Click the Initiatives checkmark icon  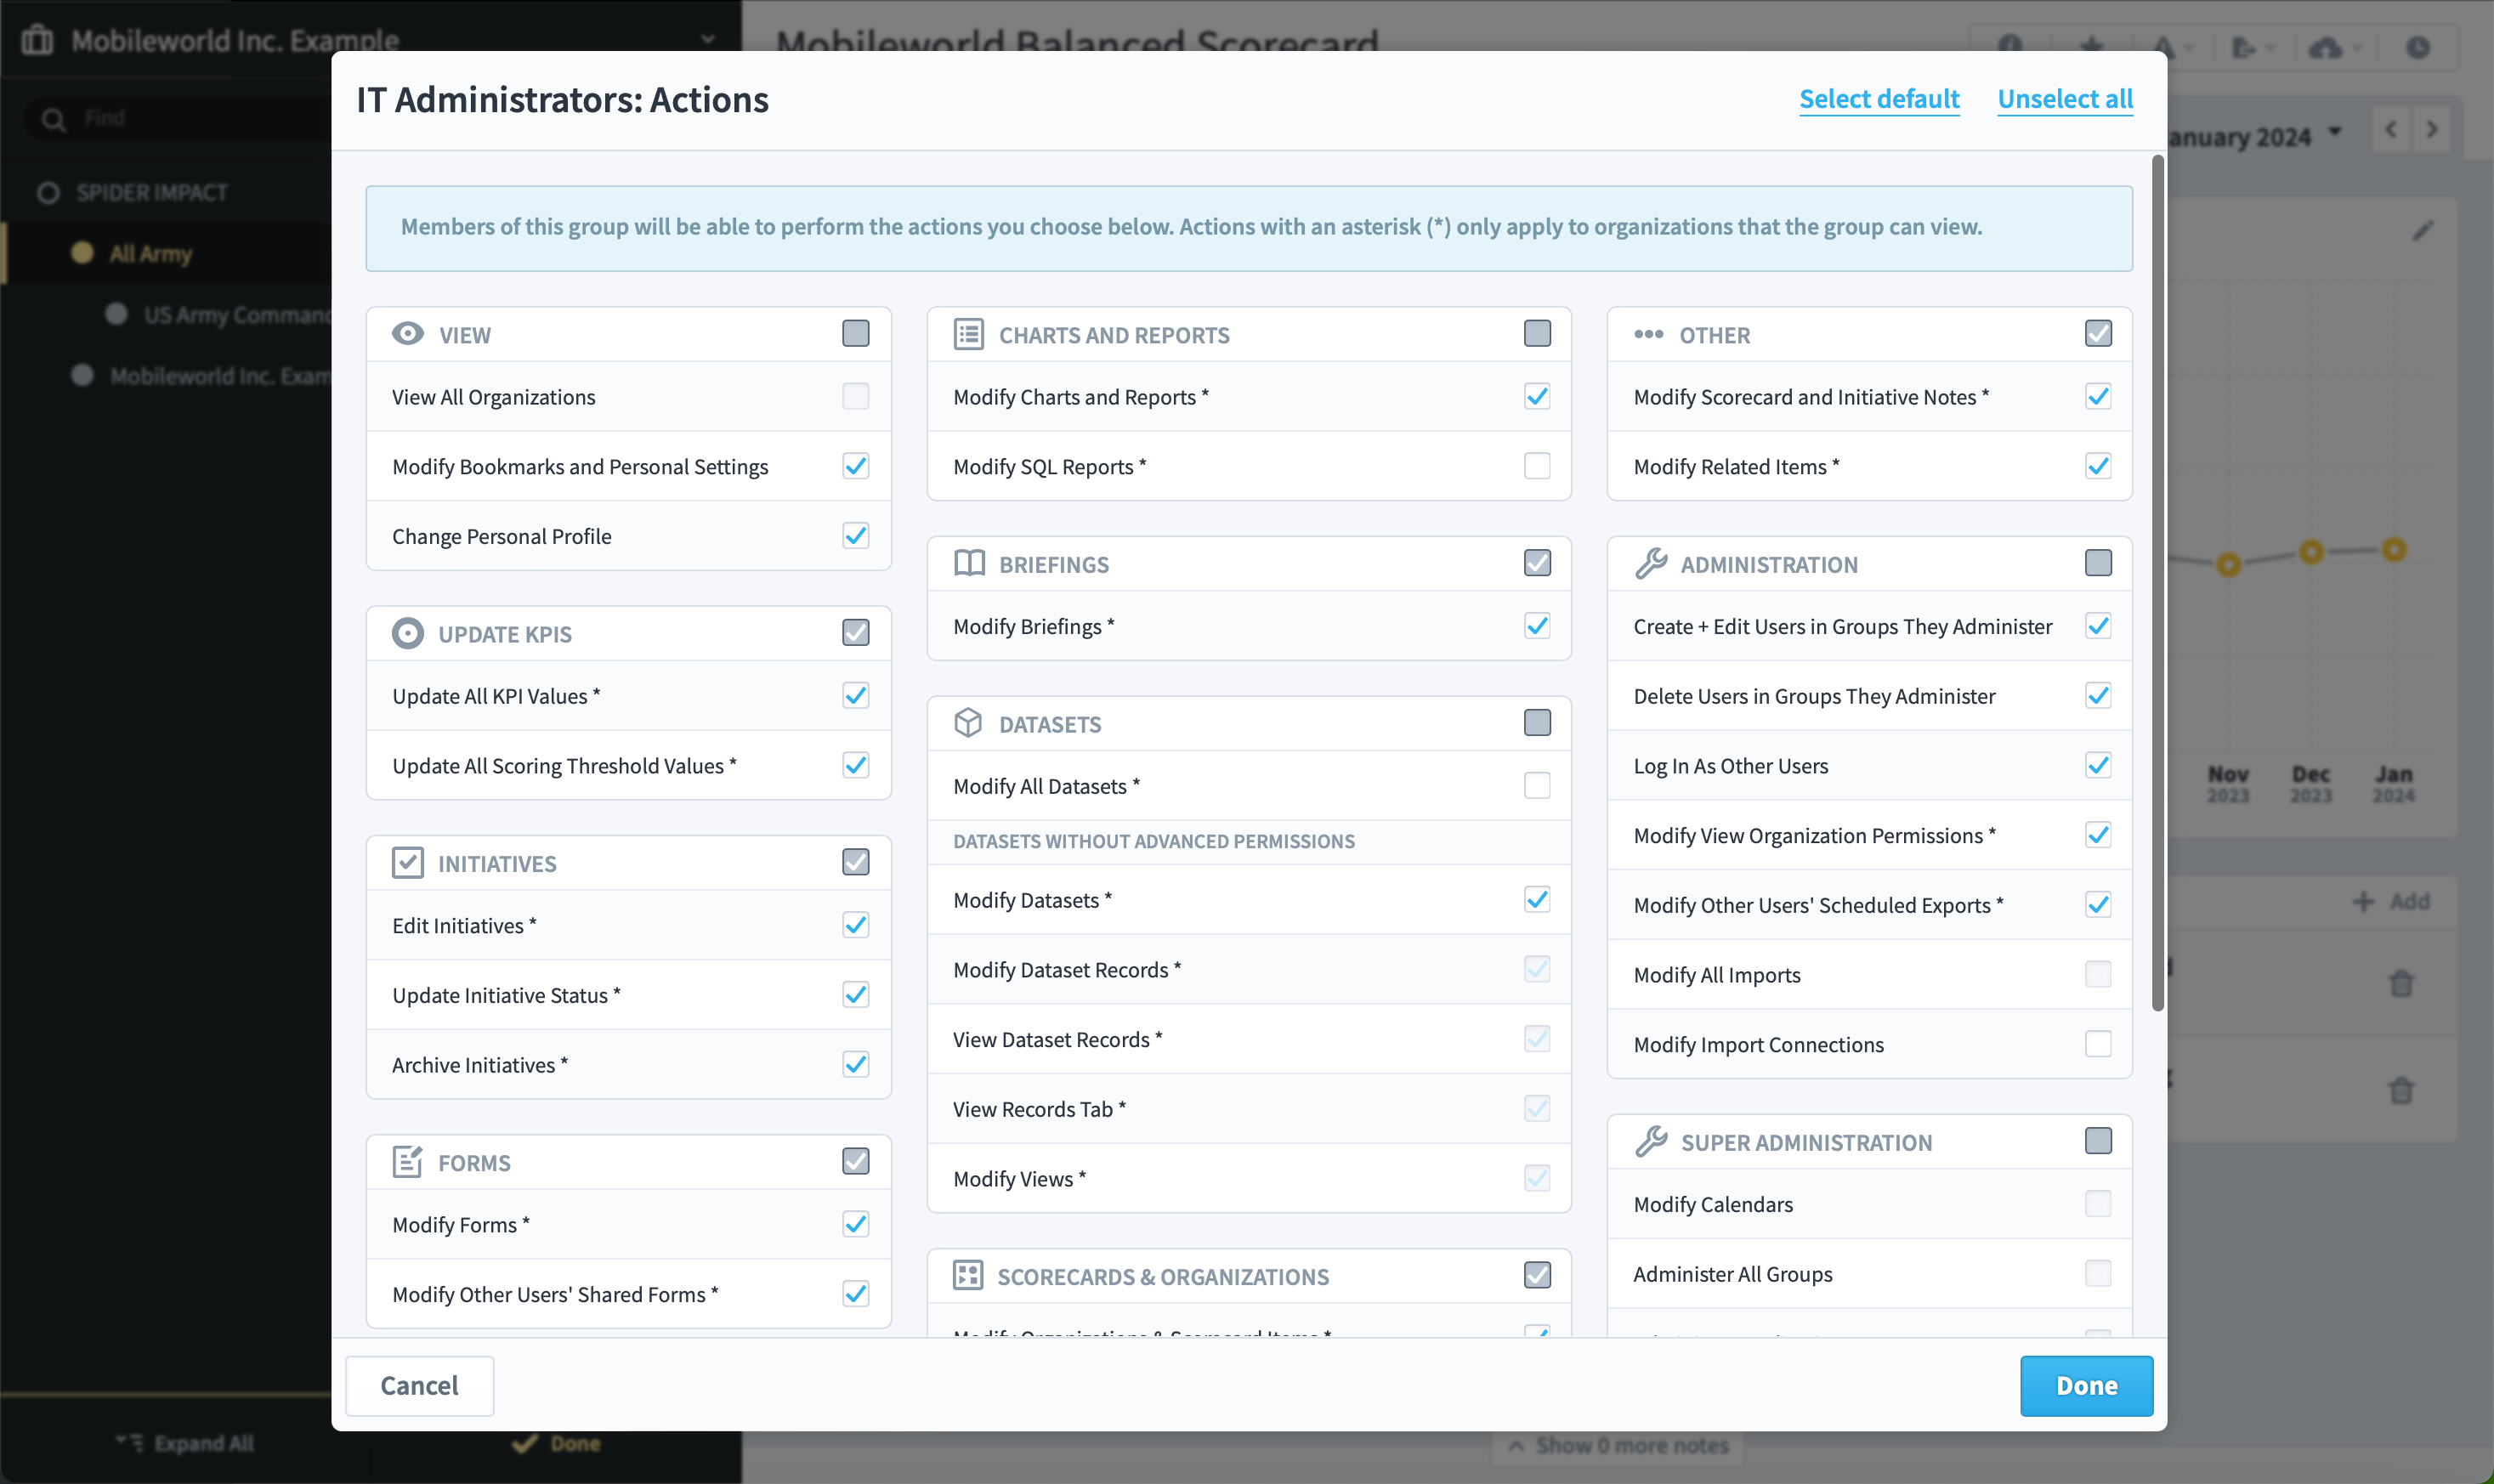(407, 862)
